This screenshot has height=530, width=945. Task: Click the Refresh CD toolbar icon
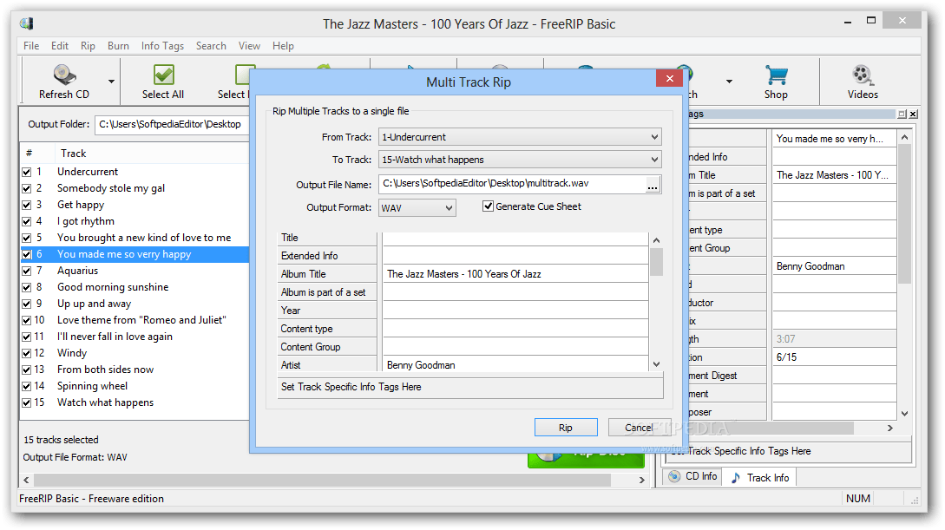[x=64, y=75]
